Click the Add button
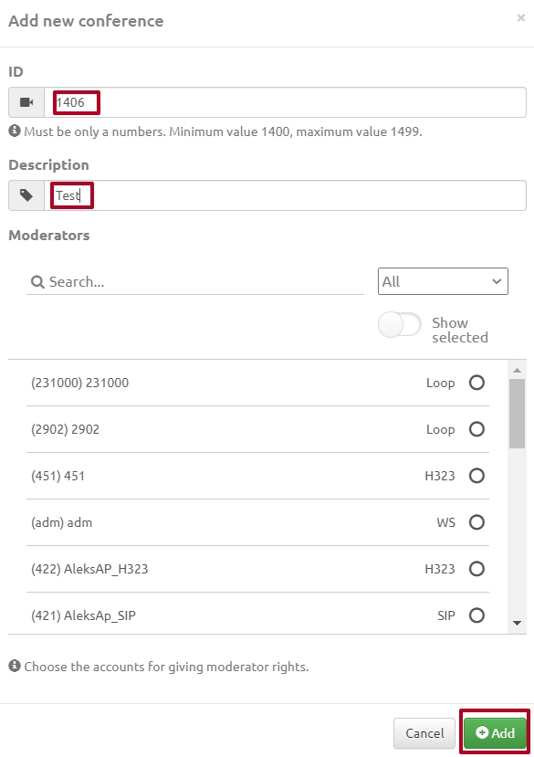The width and height of the screenshot is (534, 757). coord(495,733)
